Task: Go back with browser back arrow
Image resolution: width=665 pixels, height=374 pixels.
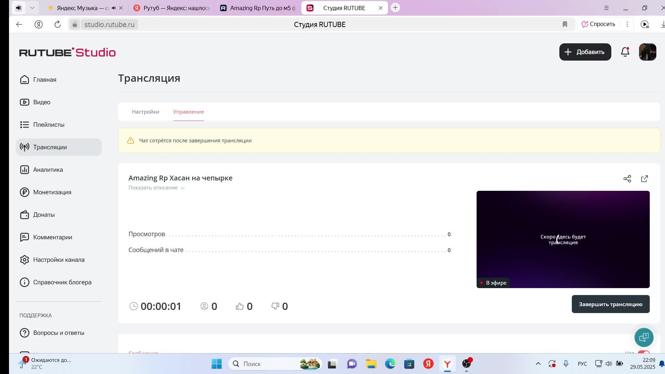Action: point(19,24)
